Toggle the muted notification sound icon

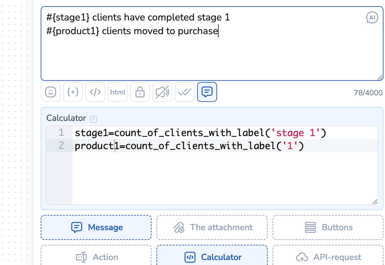tap(162, 92)
